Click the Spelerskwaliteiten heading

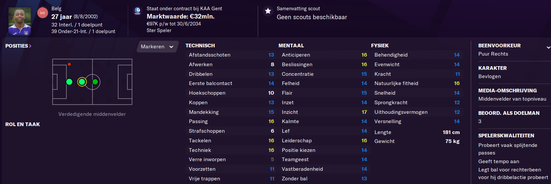[x=506, y=136]
